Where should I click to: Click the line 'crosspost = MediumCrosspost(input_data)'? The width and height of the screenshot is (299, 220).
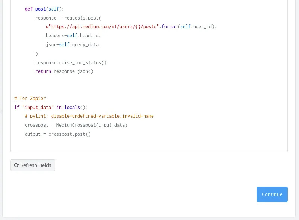click(76, 125)
